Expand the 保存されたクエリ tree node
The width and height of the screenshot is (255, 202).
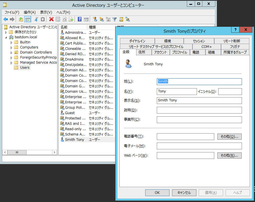(x=6, y=32)
